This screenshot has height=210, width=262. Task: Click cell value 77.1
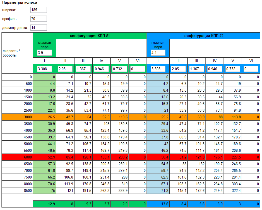[x=102, y=110]
